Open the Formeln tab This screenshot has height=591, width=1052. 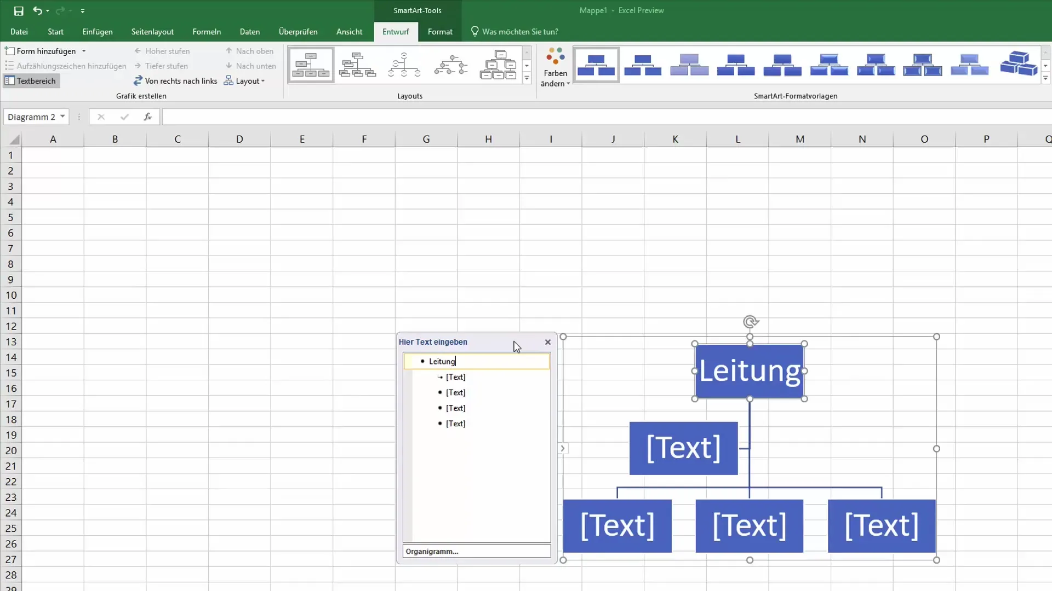(207, 32)
